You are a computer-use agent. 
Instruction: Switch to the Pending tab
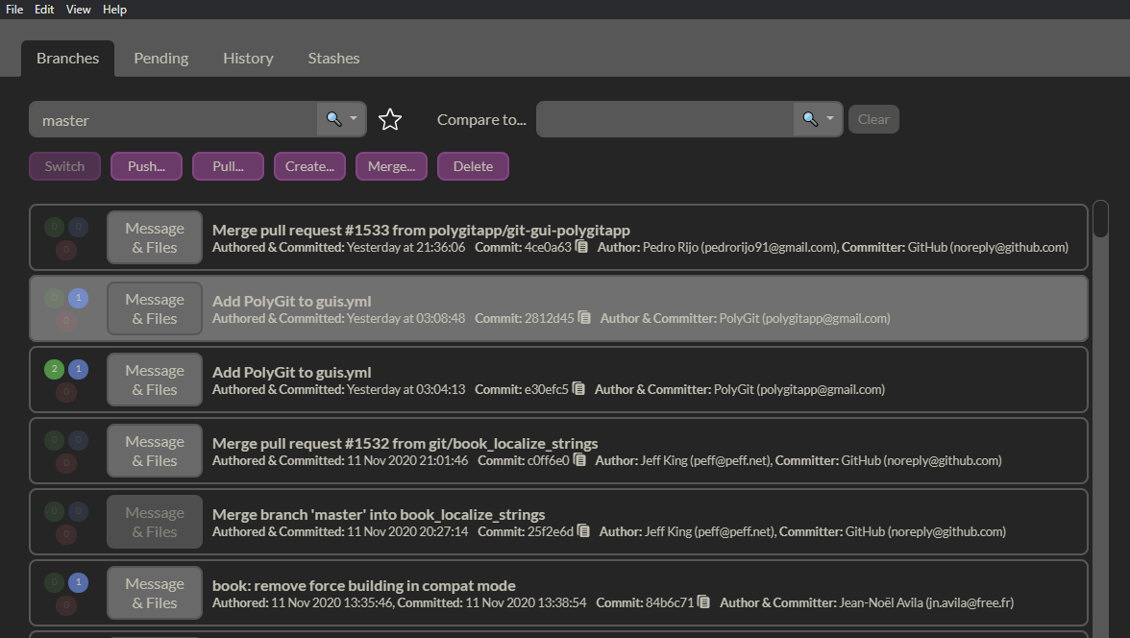[x=160, y=59]
